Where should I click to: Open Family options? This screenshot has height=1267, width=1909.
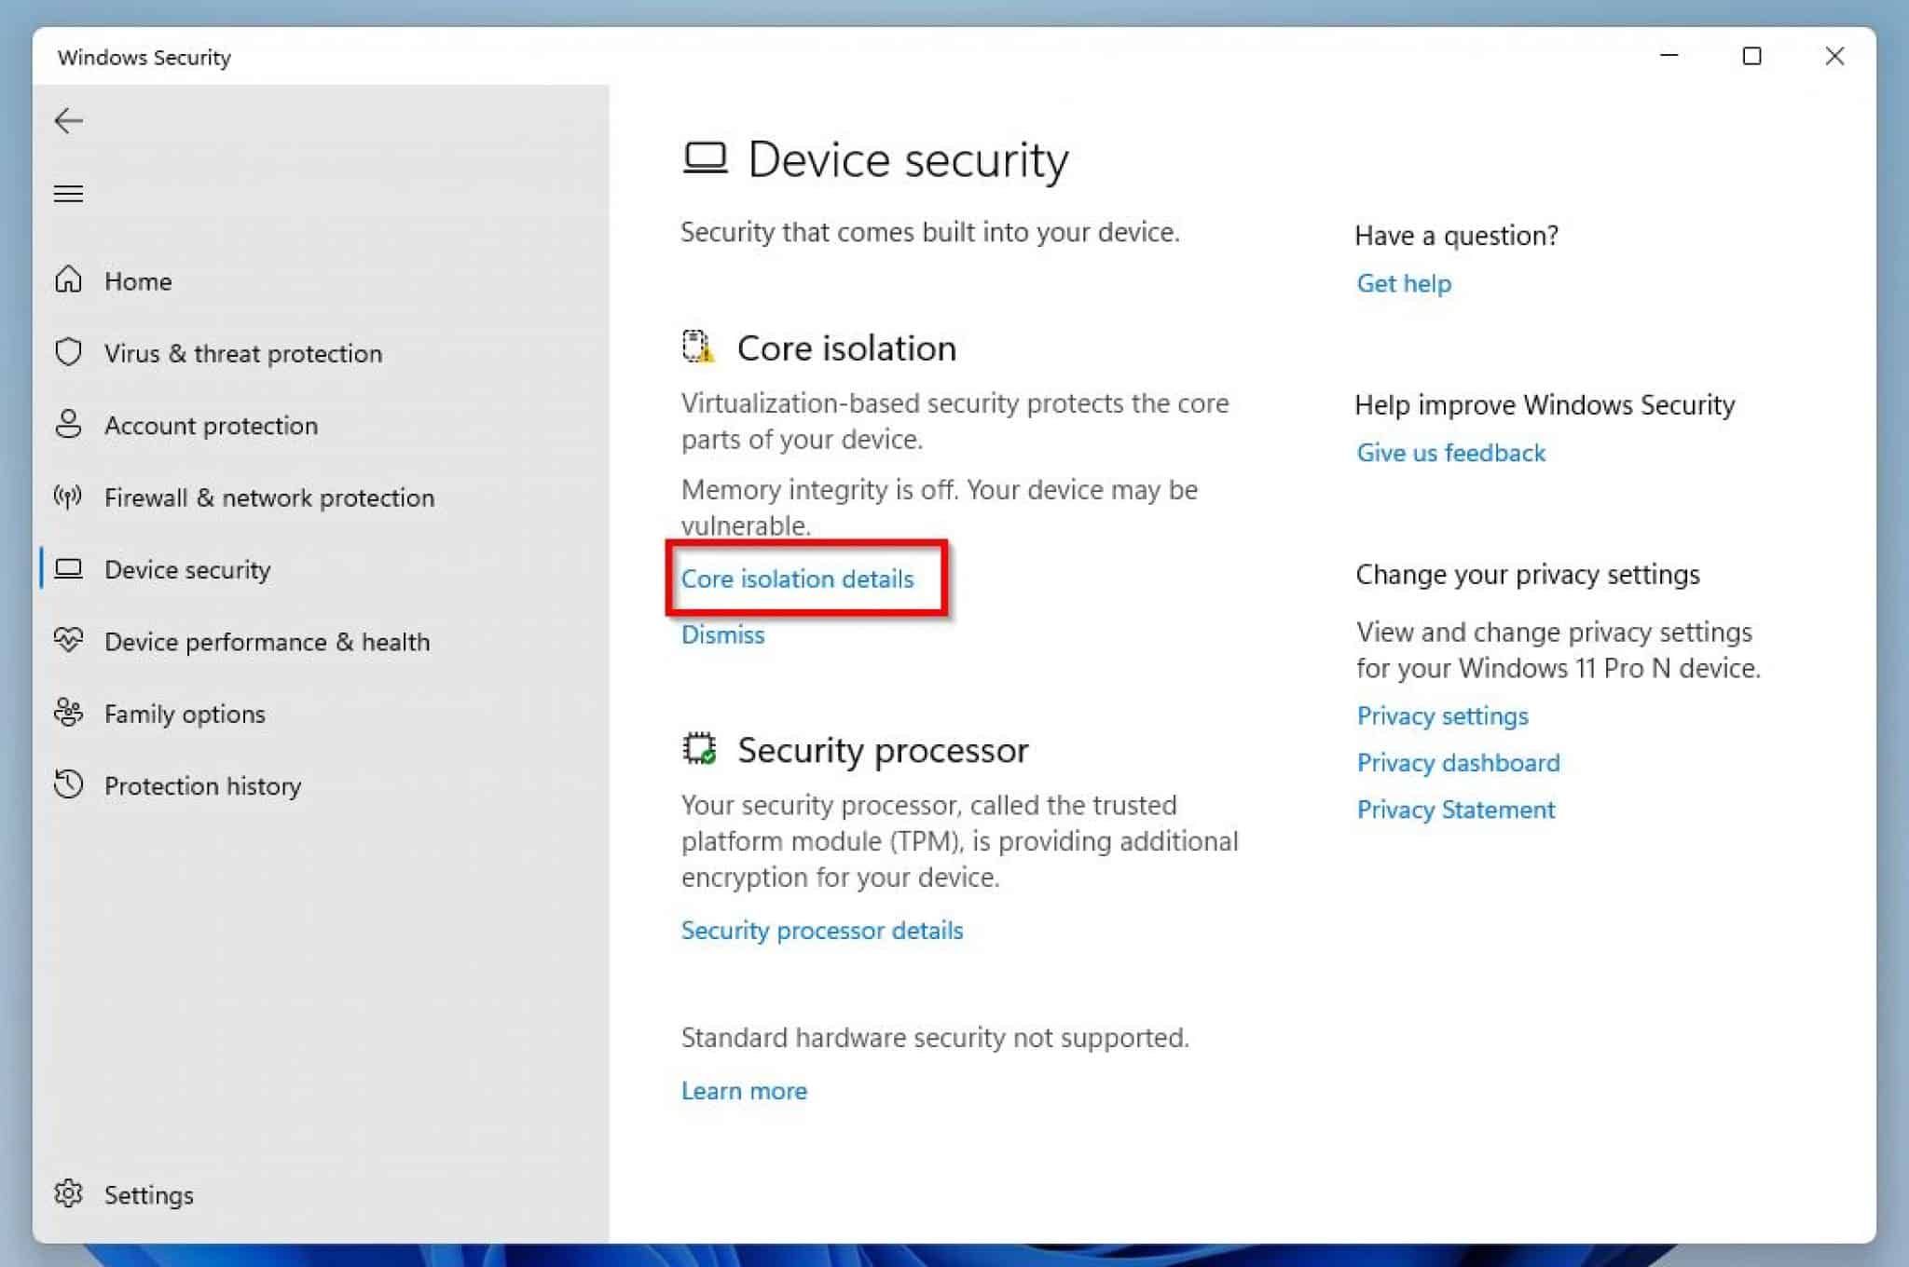point(183,714)
